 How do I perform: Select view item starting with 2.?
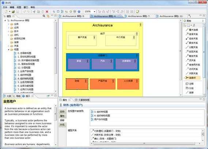(24, 71)
